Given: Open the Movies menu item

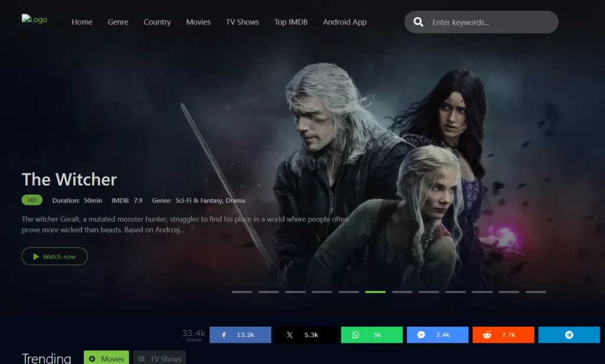Looking at the screenshot, I should pos(199,22).
